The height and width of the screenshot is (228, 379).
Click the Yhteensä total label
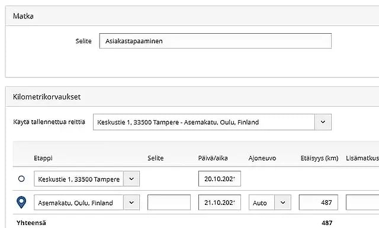31,223
